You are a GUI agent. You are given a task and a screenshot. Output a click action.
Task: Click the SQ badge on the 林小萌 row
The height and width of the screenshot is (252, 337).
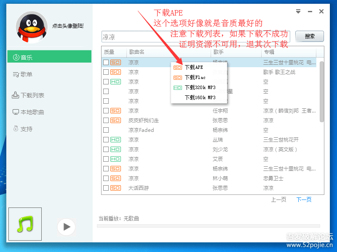click(115, 178)
